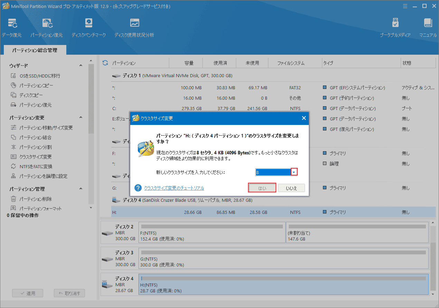This screenshot has height=308, width=439.
Task: Choose パーティション削除
Action: pos(31,199)
